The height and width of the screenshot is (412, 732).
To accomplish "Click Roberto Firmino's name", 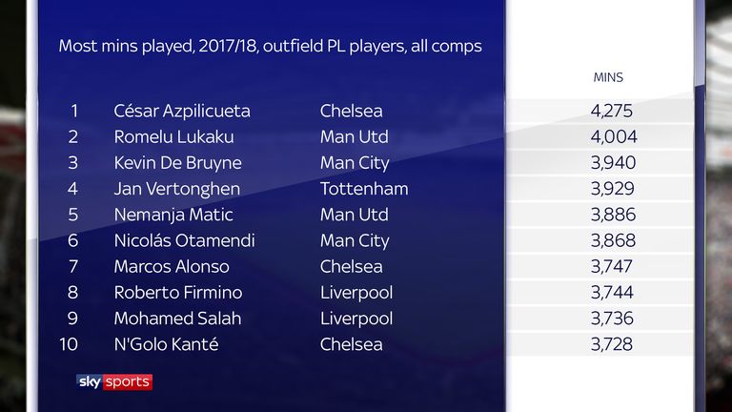I will [178, 293].
